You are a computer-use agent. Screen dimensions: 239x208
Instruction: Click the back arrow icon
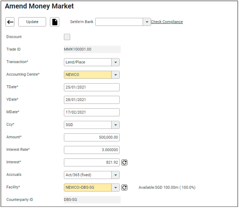[10, 22]
